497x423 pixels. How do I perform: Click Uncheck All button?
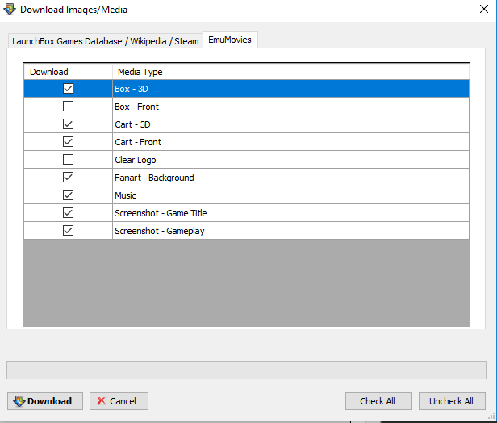(452, 401)
